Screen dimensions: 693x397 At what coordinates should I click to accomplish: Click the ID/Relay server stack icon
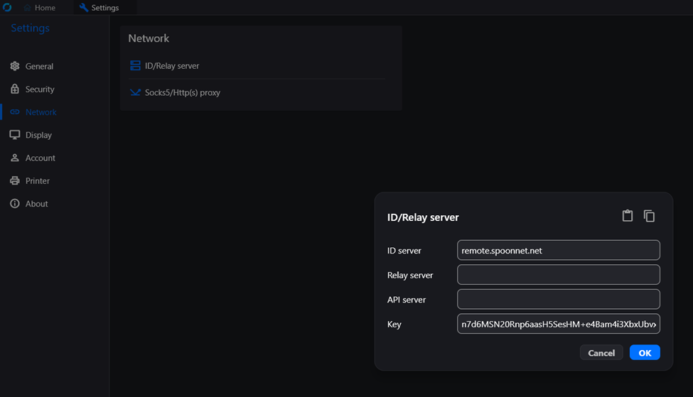point(135,66)
